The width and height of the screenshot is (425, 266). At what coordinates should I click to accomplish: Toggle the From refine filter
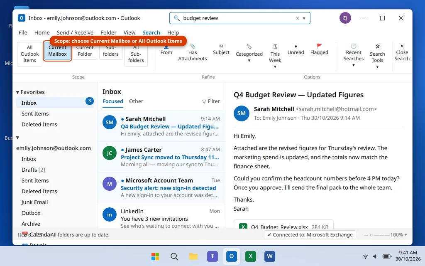166,50
